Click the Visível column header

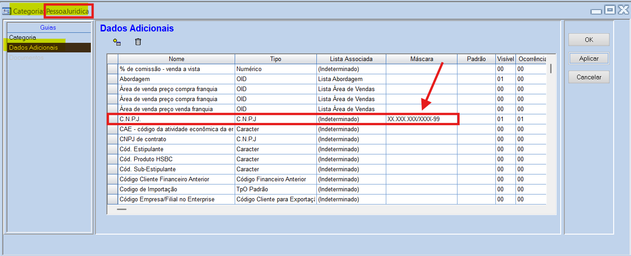[505, 59]
